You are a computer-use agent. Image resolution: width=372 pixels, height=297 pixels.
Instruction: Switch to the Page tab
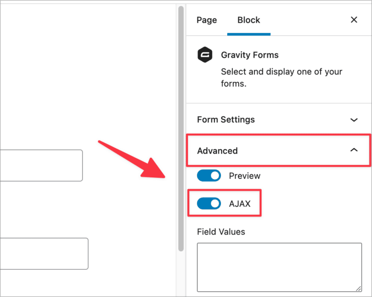[207, 20]
